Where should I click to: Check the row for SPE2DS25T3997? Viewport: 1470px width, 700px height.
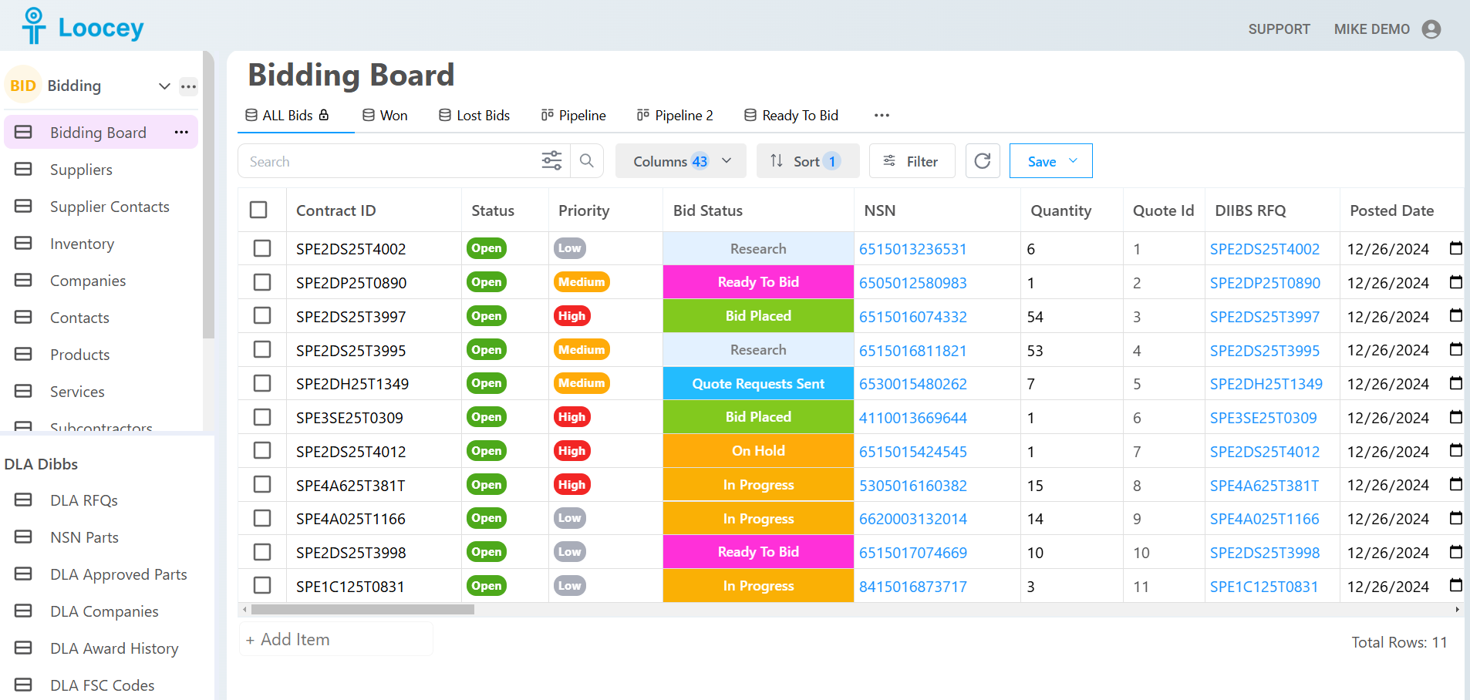[262, 315]
